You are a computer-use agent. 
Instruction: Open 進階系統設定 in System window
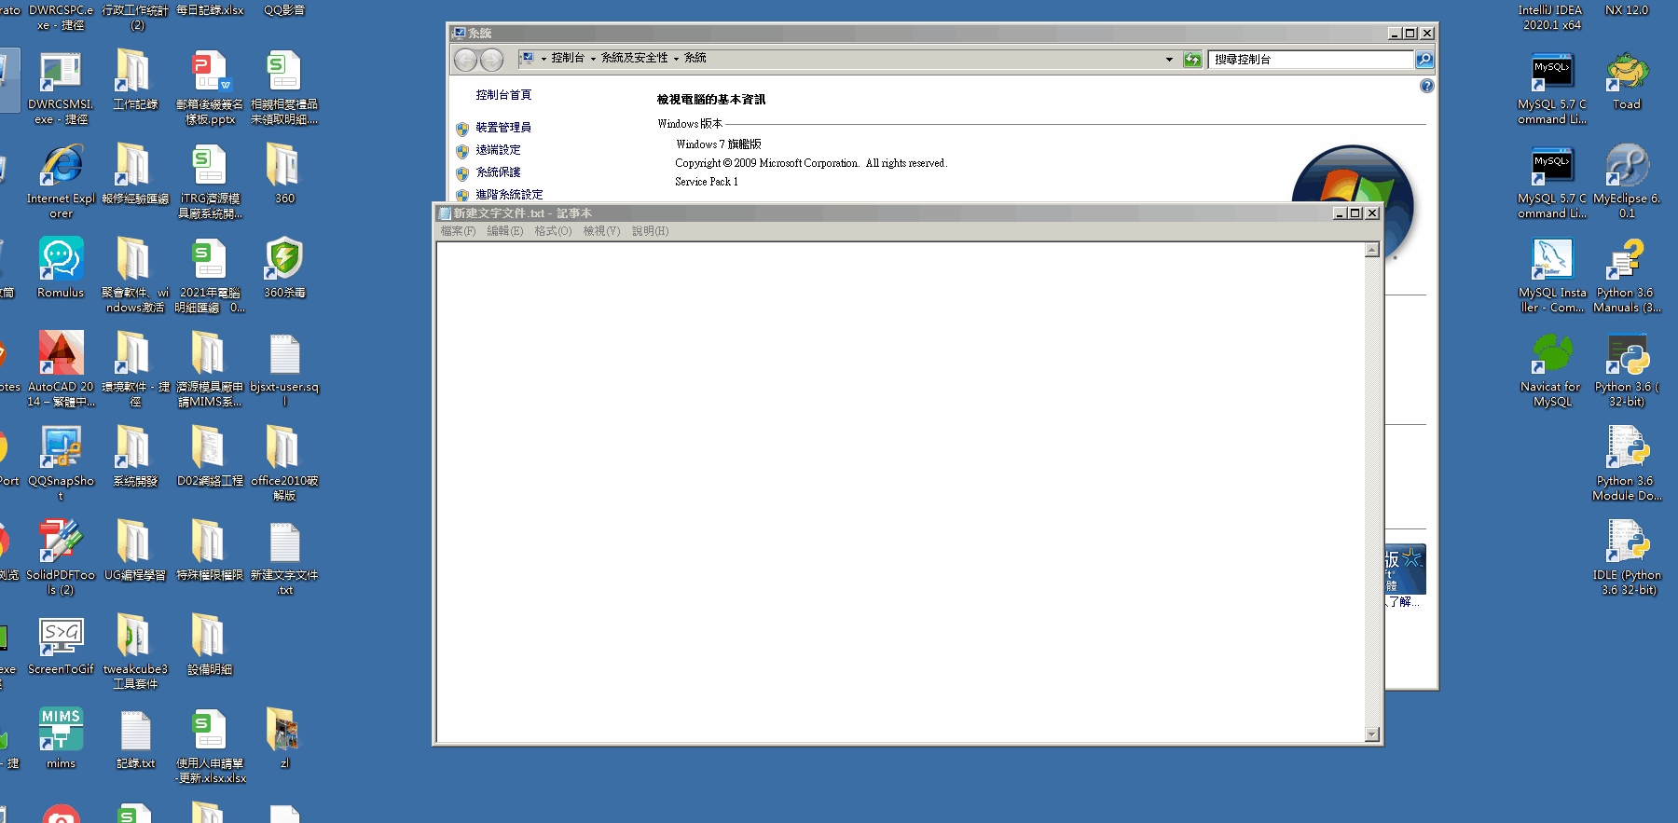pyautogui.click(x=509, y=195)
